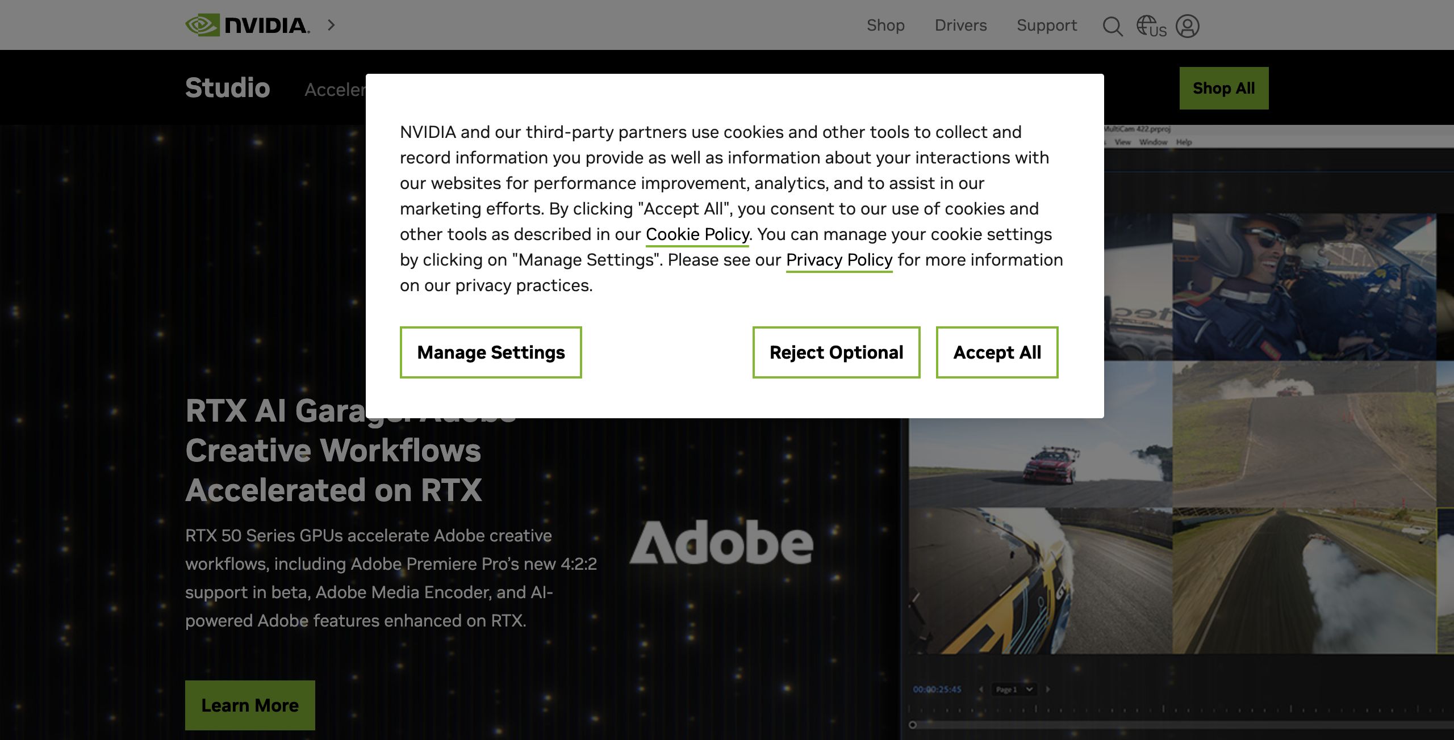Click the globe US region icon
The width and height of the screenshot is (1454, 740).
pos(1151,26)
